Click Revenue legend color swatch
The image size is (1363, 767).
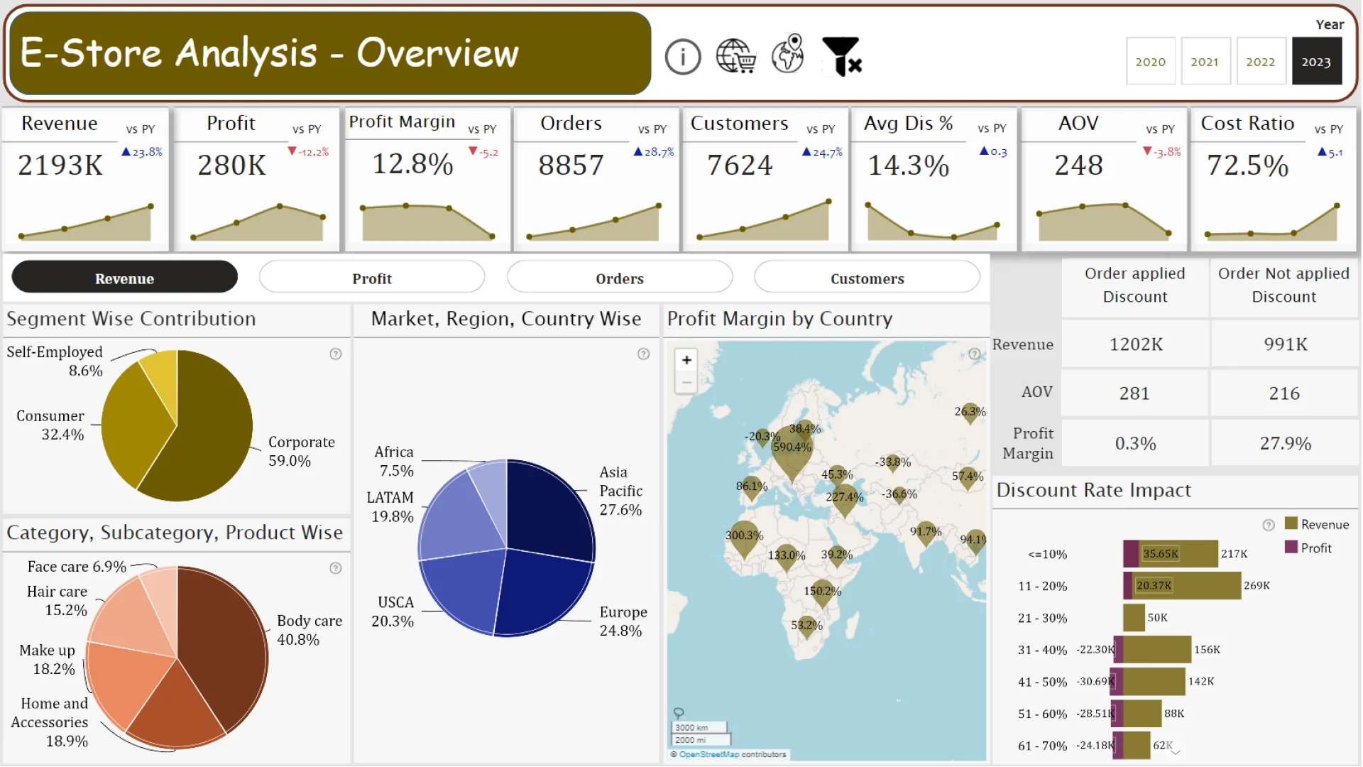coord(1291,524)
